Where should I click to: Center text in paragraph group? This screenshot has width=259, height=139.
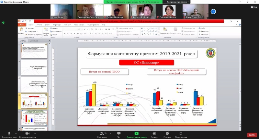pyautogui.click(x=99, y=34)
